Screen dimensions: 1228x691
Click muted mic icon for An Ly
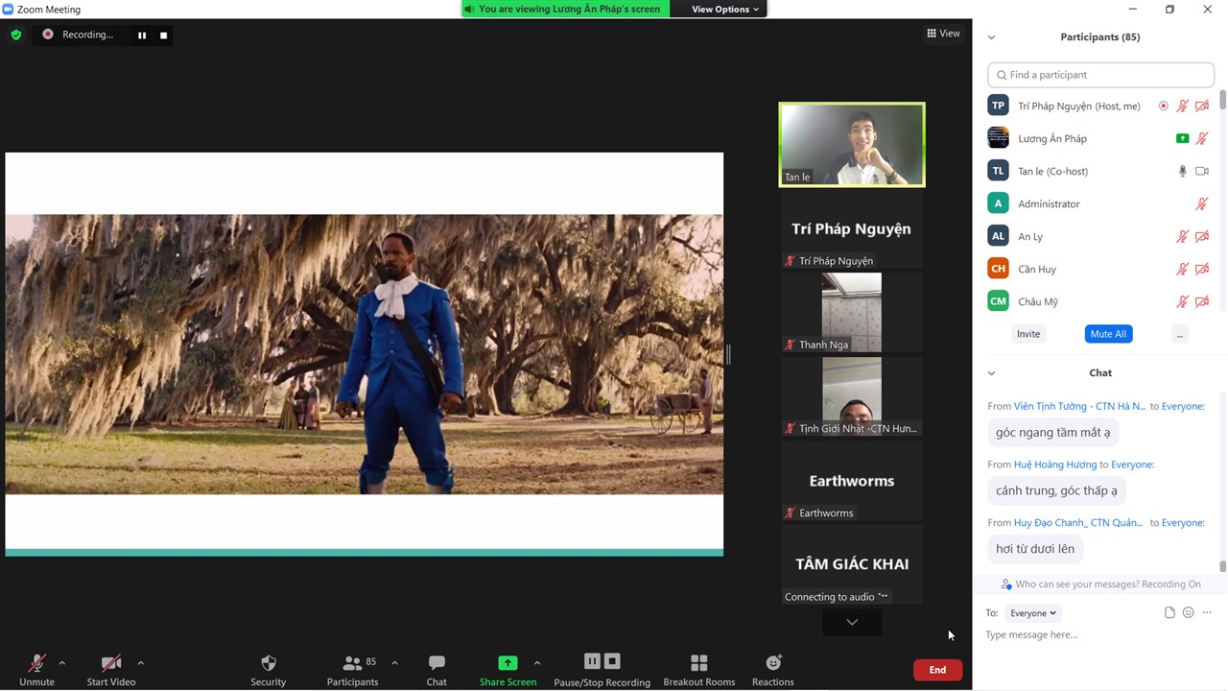click(1183, 236)
